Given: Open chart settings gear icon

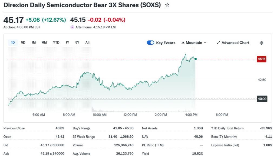Looking at the screenshot, I should click(261, 43).
